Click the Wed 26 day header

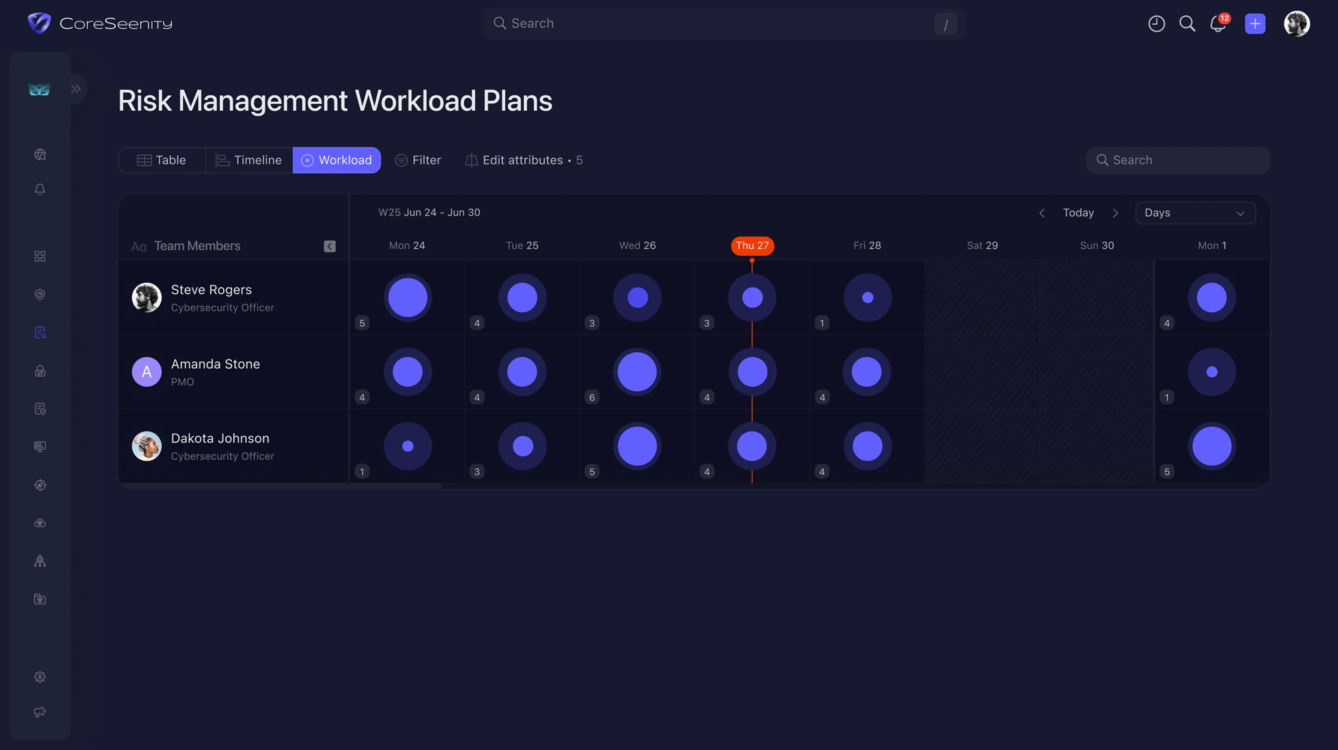point(637,246)
